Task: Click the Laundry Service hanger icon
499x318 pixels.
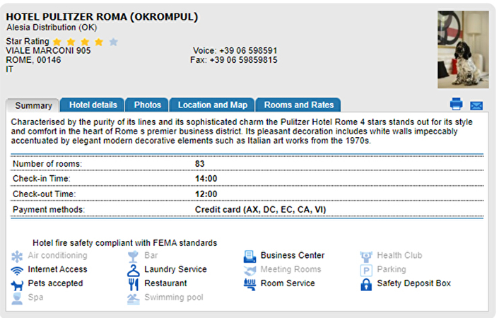Action: pos(134,271)
